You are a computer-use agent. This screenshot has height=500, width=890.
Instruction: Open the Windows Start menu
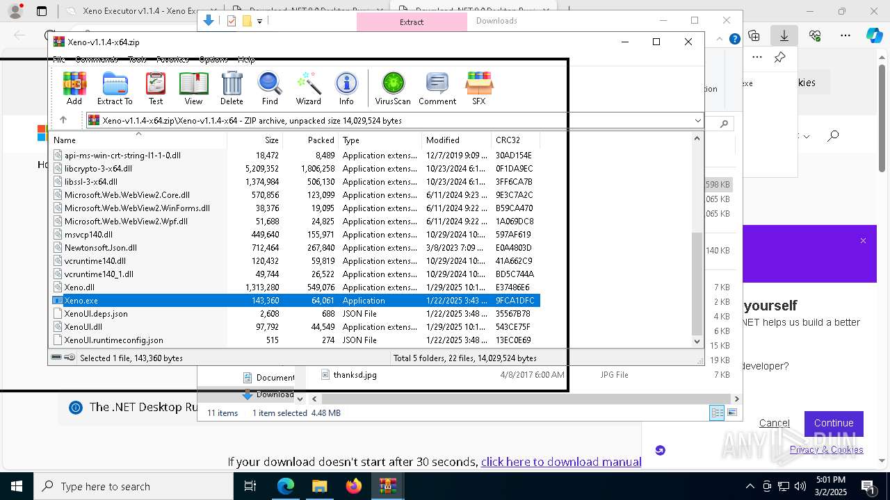(16, 486)
